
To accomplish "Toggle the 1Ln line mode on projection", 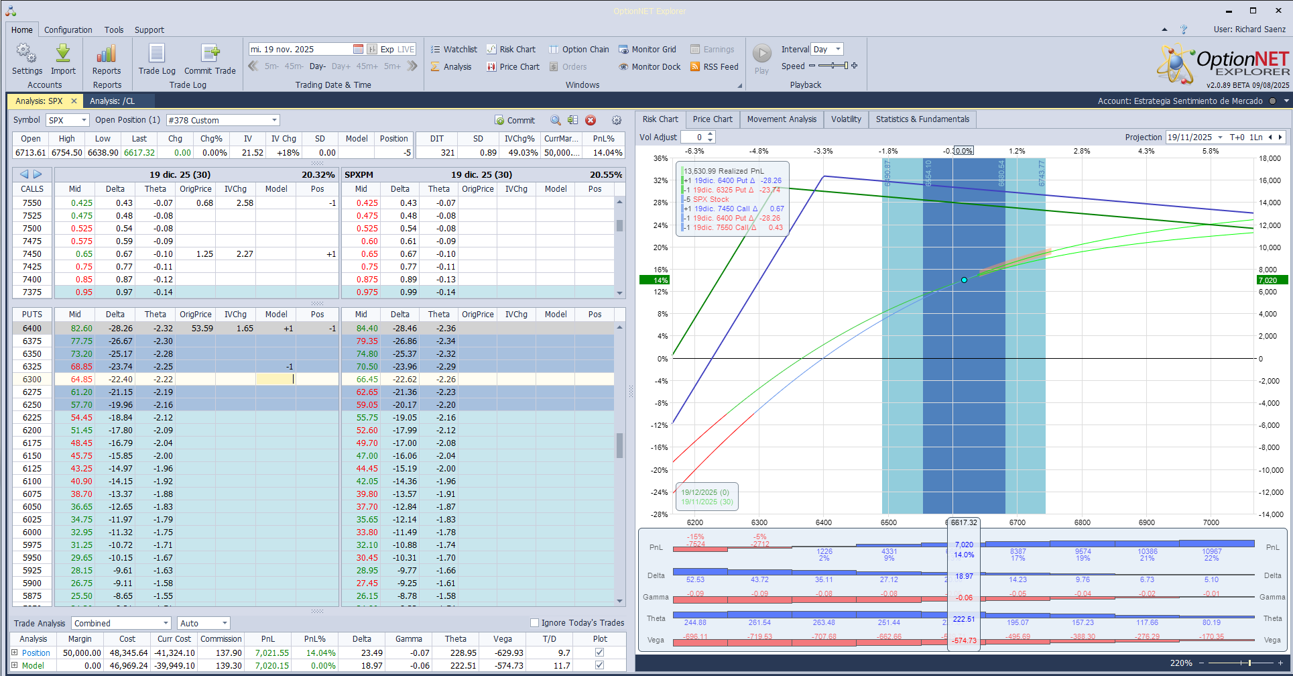I will (1255, 137).
